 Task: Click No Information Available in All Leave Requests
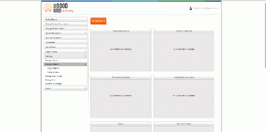pos(121,96)
